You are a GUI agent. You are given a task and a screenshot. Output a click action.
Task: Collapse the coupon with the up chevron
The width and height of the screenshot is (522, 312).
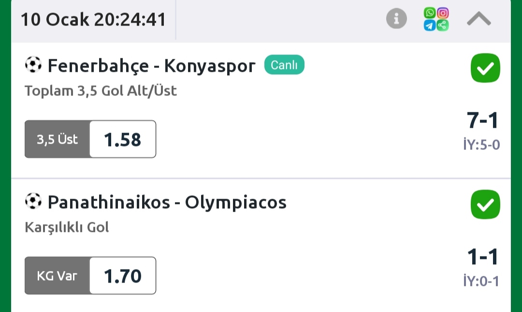pyautogui.click(x=479, y=19)
